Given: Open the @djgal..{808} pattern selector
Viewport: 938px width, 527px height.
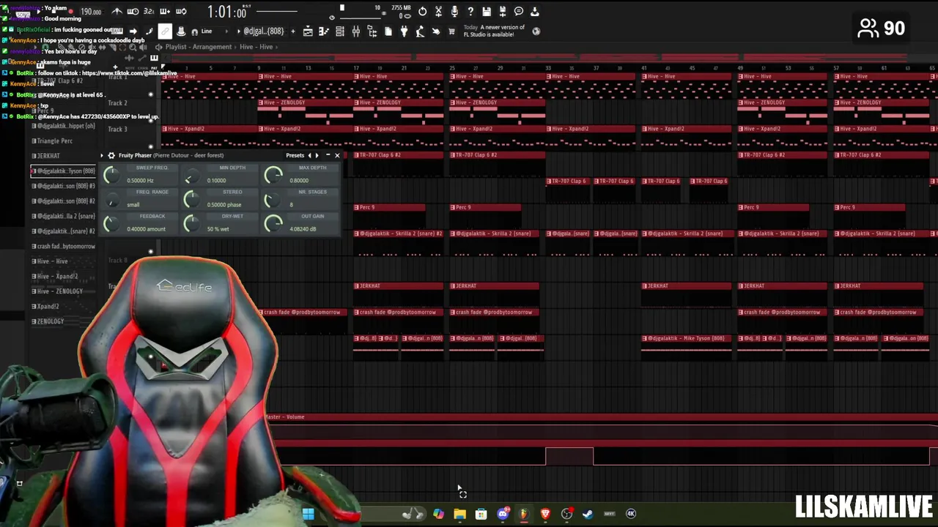Looking at the screenshot, I should (264, 31).
